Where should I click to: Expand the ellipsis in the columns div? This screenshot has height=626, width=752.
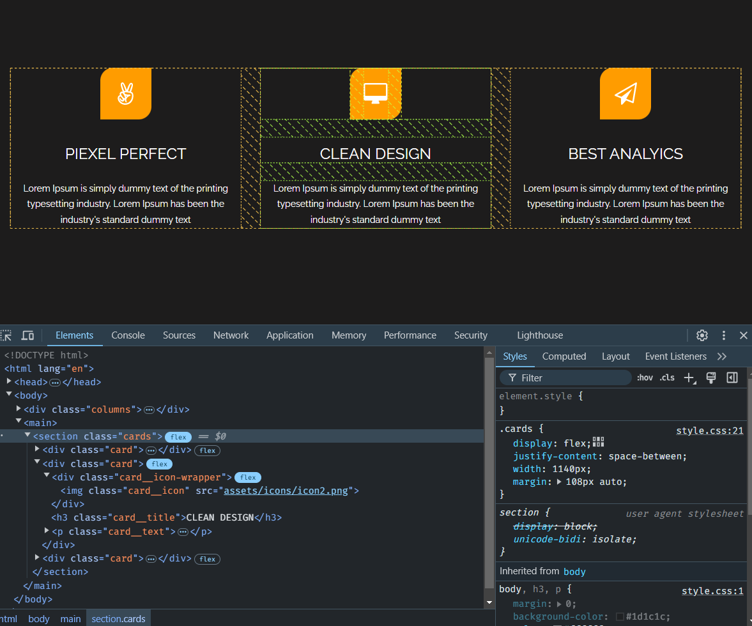(x=149, y=410)
